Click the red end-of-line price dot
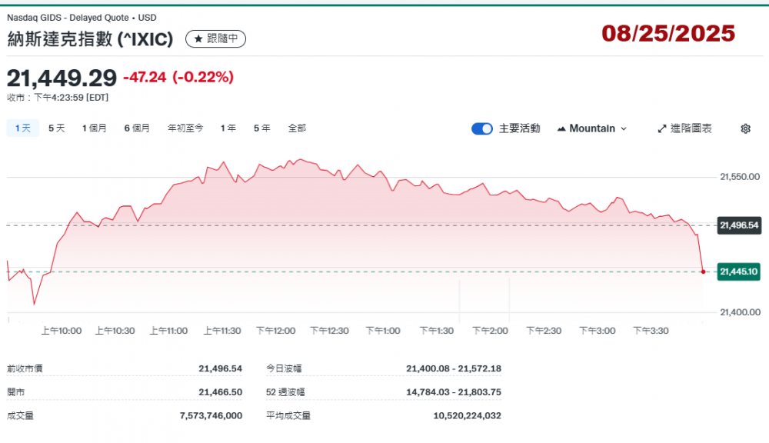 point(704,271)
